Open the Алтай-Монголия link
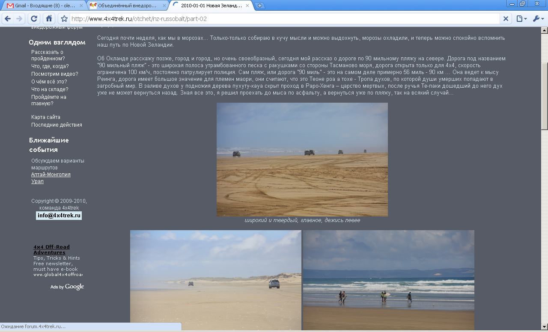The height and width of the screenshot is (332, 548). [x=51, y=175]
